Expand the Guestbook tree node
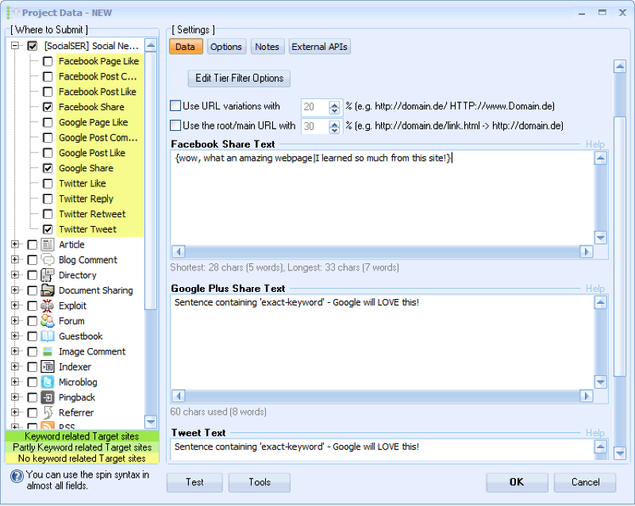This screenshot has width=635, height=506. click(15, 336)
